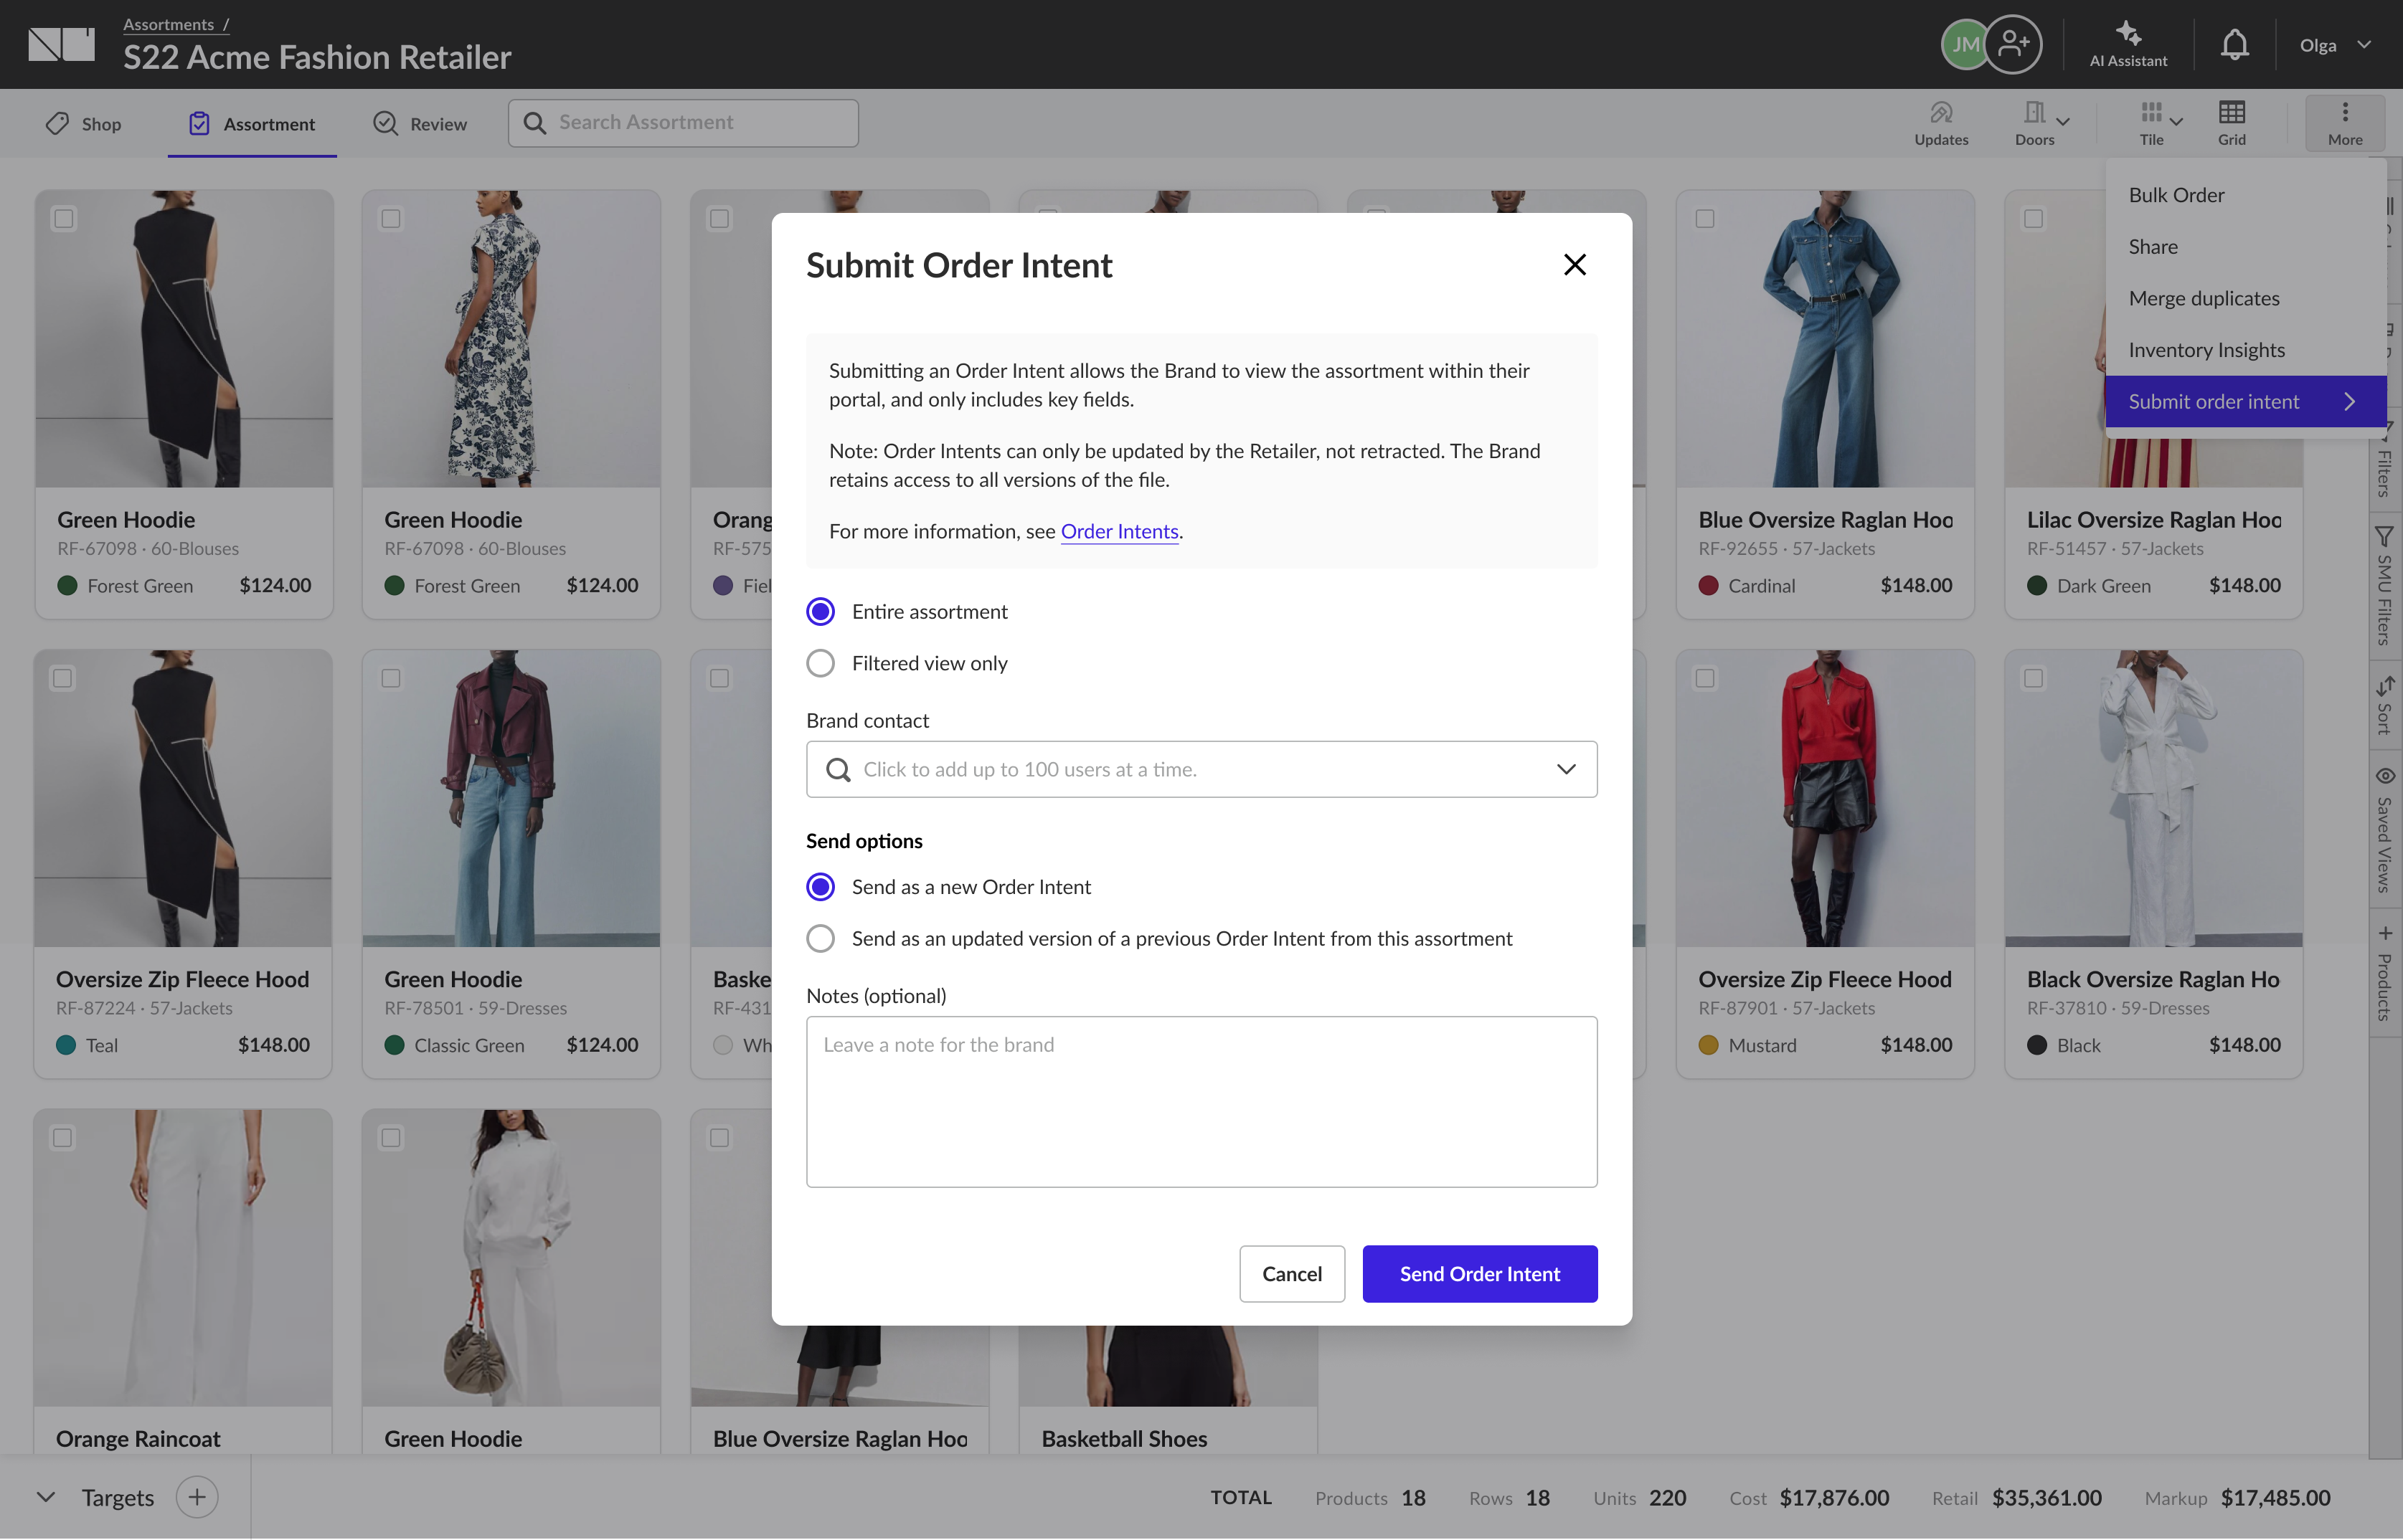Click the JM user avatar

[1964, 44]
